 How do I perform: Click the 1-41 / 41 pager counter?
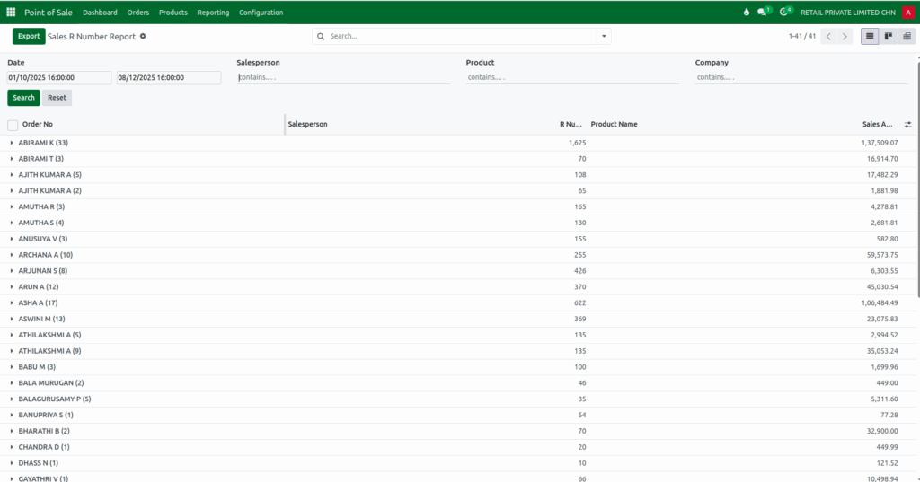point(802,37)
